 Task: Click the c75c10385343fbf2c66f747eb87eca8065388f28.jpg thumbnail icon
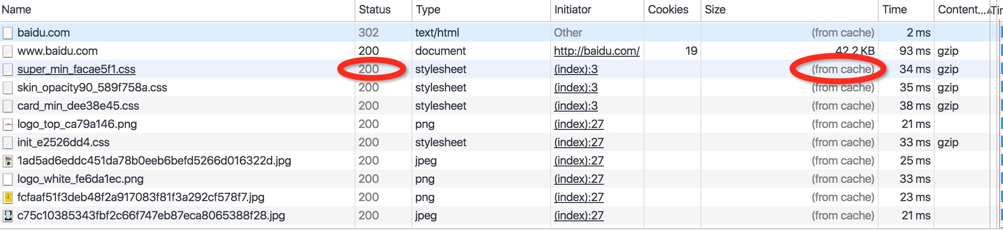pos(8,216)
